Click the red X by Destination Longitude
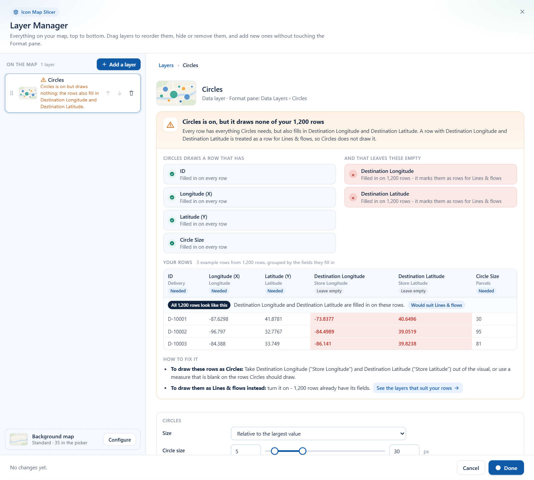The width and height of the screenshot is (534, 480). [353, 175]
